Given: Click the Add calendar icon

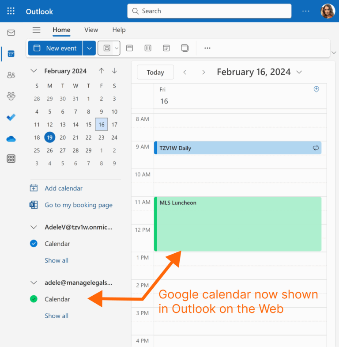Looking at the screenshot, I should click(x=34, y=188).
